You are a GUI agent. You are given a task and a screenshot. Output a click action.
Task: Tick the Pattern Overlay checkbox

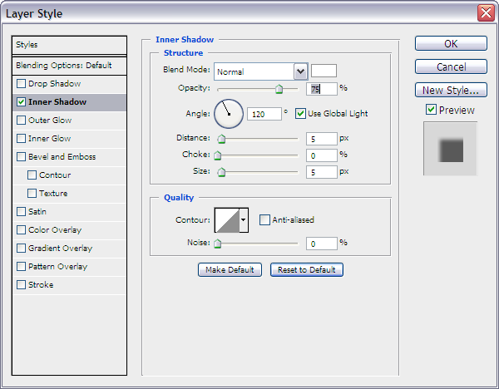[x=21, y=267]
